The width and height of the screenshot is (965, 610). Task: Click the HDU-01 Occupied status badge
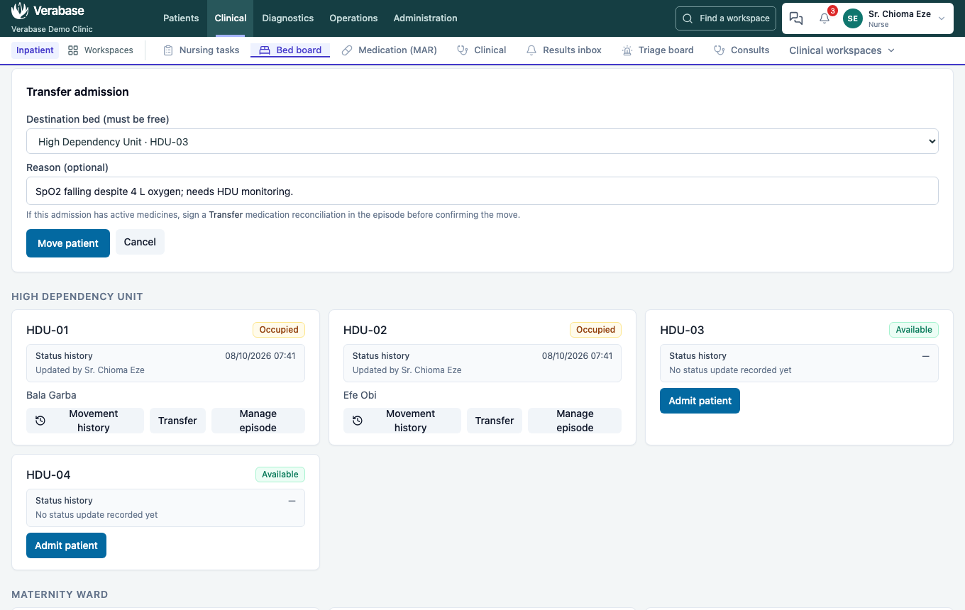[x=279, y=330]
